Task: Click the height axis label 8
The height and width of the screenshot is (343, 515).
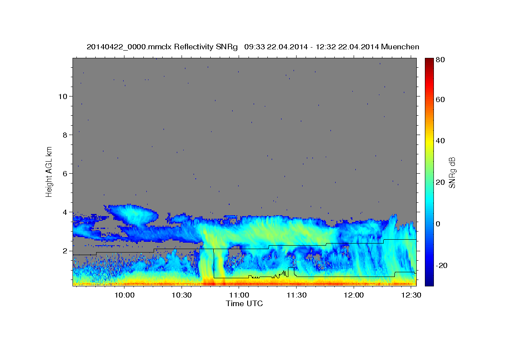Action: tap(64, 135)
